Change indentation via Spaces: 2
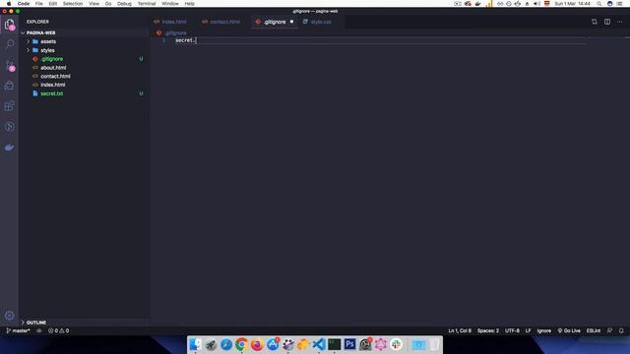Image resolution: width=630 pixels, height=354 pixels. click(488, 330)
